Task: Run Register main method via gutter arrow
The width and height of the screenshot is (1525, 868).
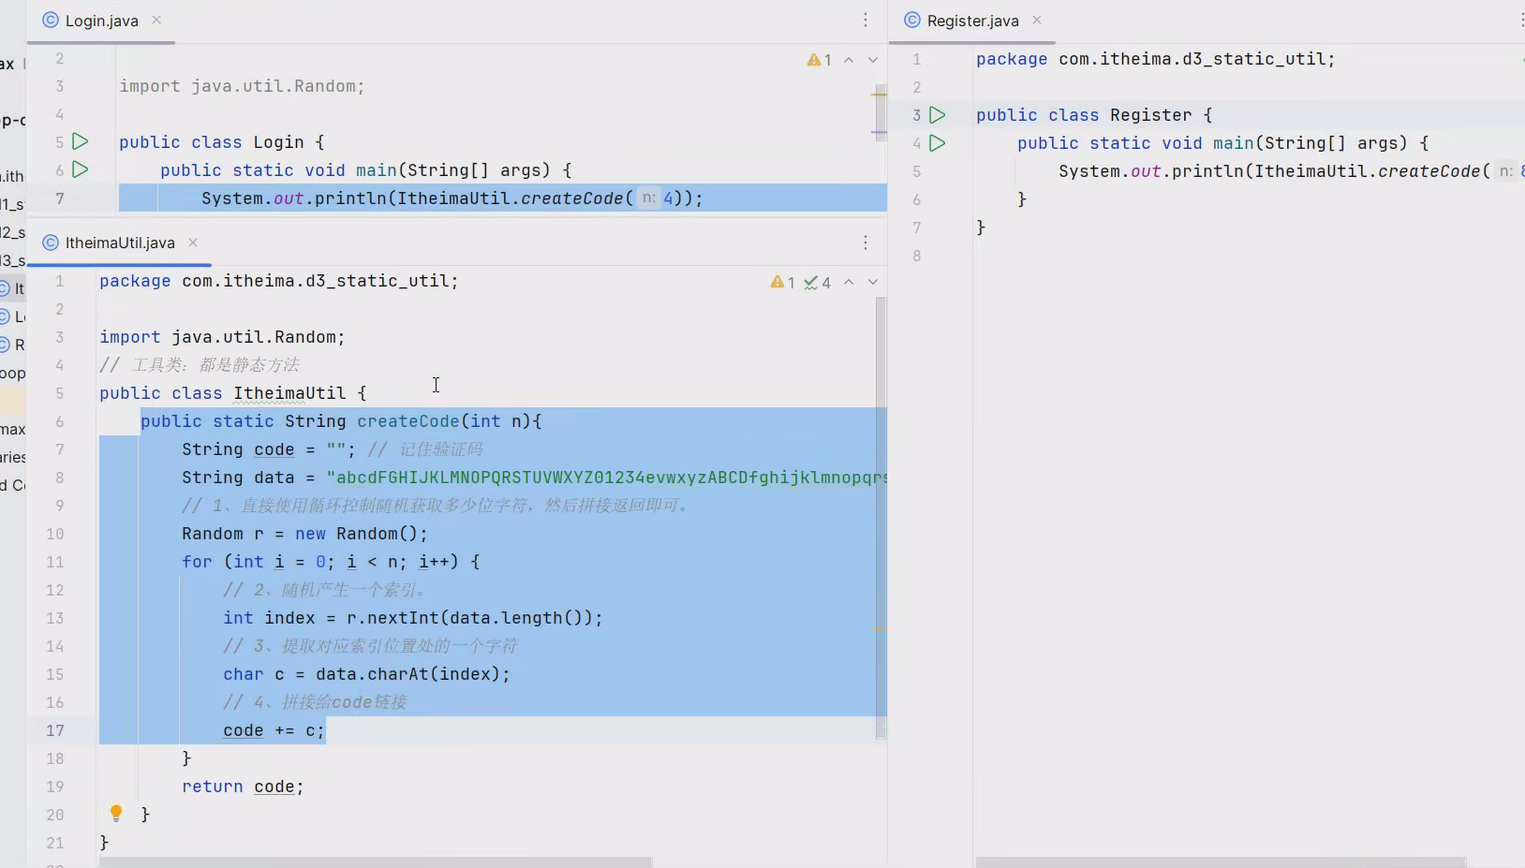Action: click(938, 142)
